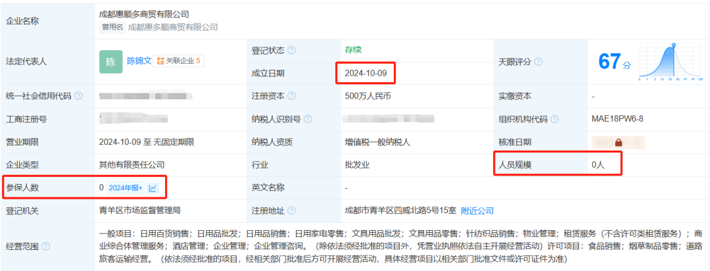Click the marker on score distribution curve
Viewport: 710px width, 271px height.
pyautogui.click(x=673, y=45)
